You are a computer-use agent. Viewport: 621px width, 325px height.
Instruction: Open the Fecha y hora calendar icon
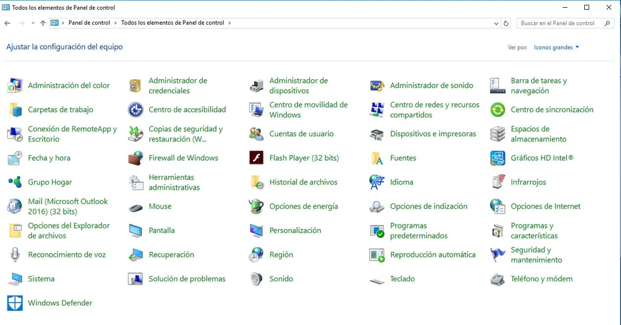point(15,158)
